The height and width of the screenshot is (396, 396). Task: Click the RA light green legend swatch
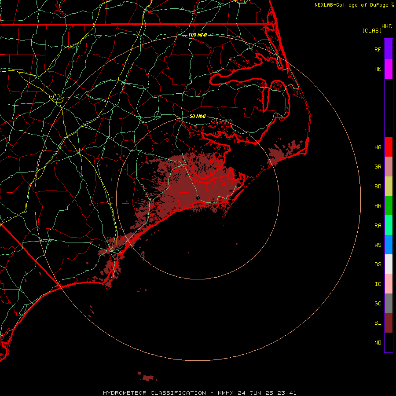[x=389, y=225]
